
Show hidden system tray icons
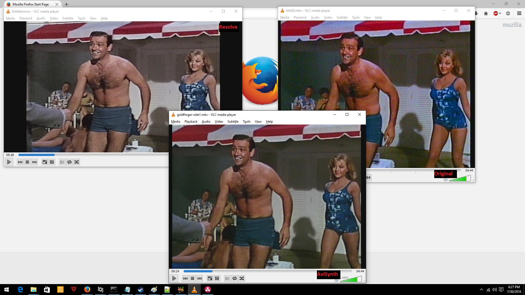pyautogui.click(x=482, y=290)
